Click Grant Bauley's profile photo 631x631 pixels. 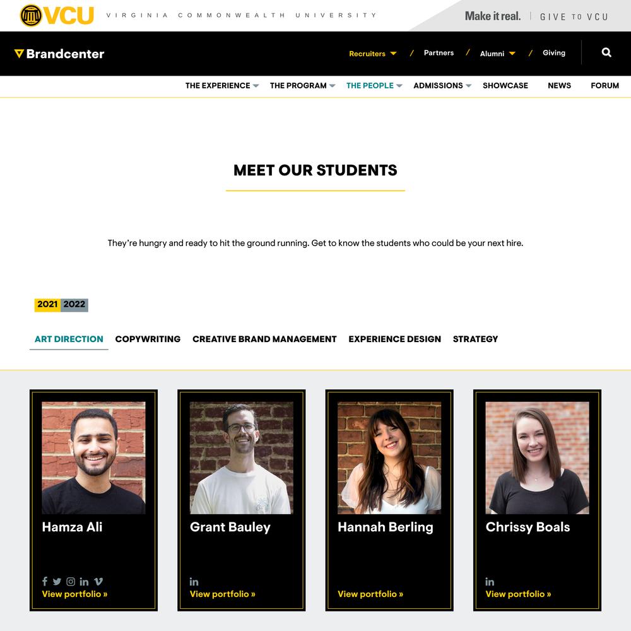pyautogui.click(x=242, y=457)
